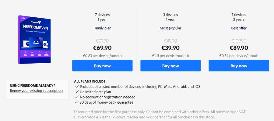This screenshot has height=121, width=274.
Task: Buy the 3 devices Most popular plan
Action: [170, 66]
